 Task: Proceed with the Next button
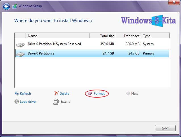click(x=165, y=128)
